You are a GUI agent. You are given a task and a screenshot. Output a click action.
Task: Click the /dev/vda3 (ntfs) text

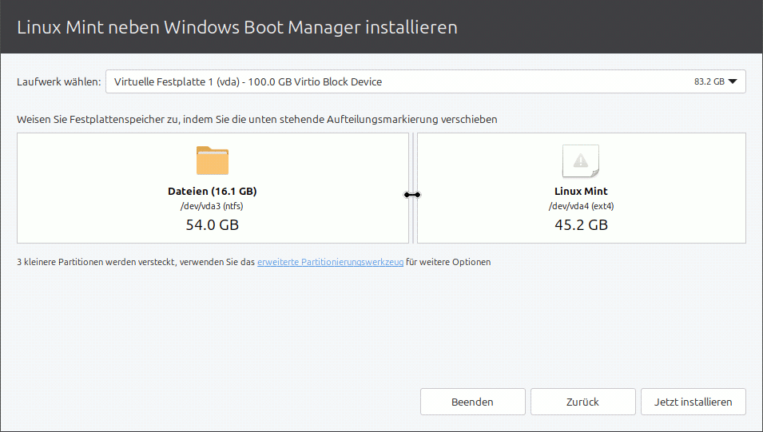[213, 206]
